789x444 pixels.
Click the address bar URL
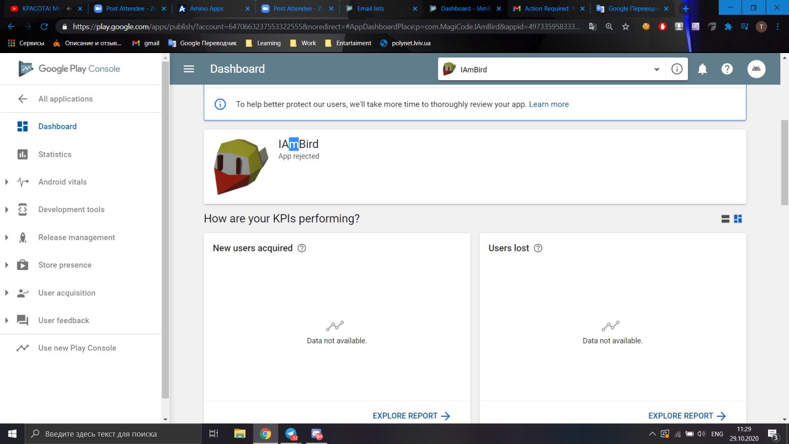327,27
